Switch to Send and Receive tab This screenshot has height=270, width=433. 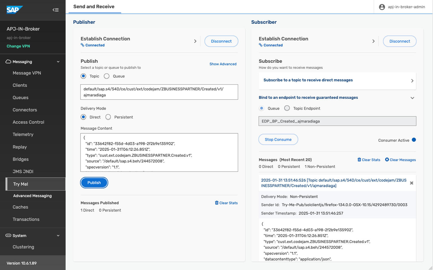[94, 7]
